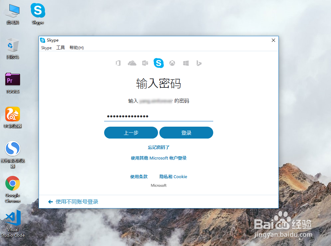
Task: Click the Bing icon in service row
Action: [199, 63]
